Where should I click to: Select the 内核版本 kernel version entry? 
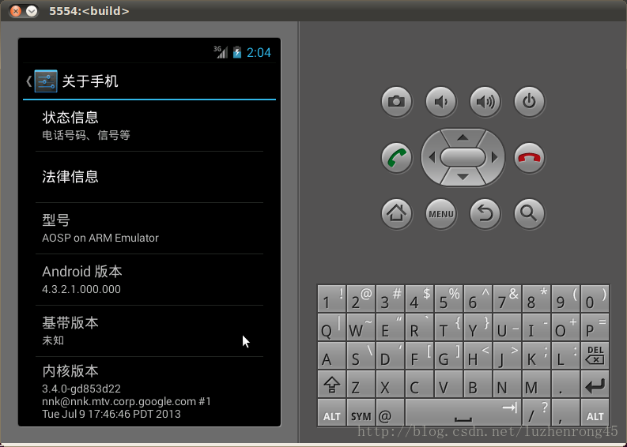pyautogui.click(x=149, y=392)
